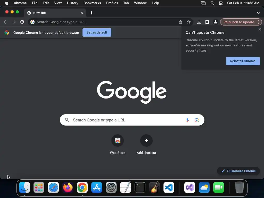The image size is (264, 198).
Task: Click Relaunch to update button
Action: [x=238, y=22]
